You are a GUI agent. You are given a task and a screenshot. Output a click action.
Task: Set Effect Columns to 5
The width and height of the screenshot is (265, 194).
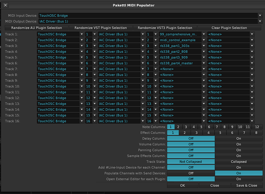tap(220, 133)
